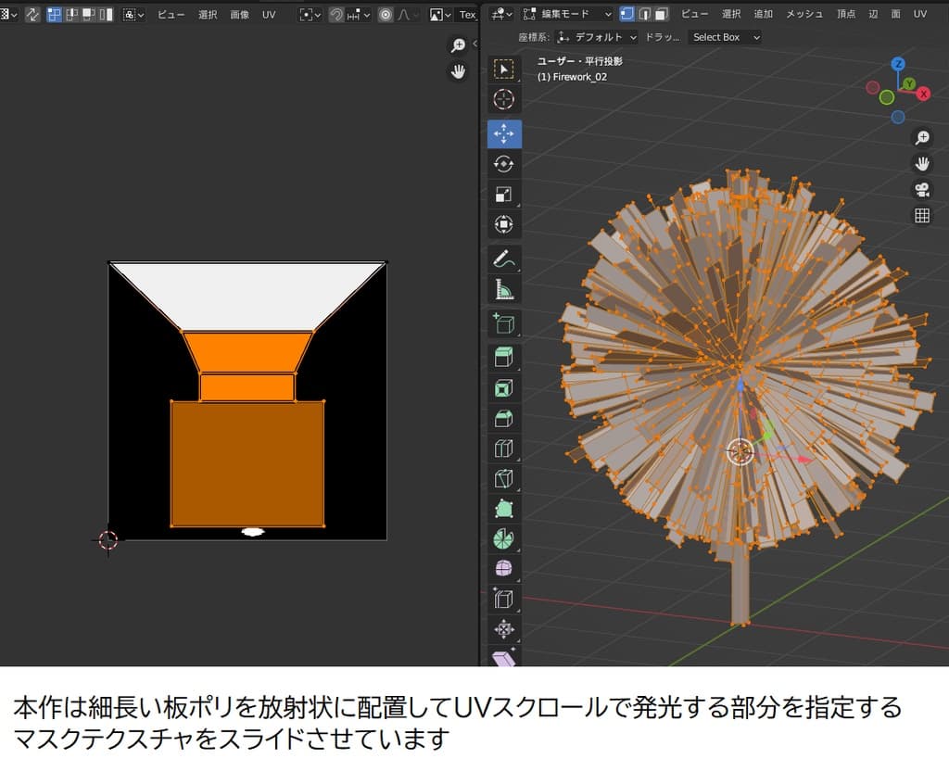The height and width of the screenshot is (771, 949).
Task: Activate the Extrude Region tool
Action: point(504,356)
